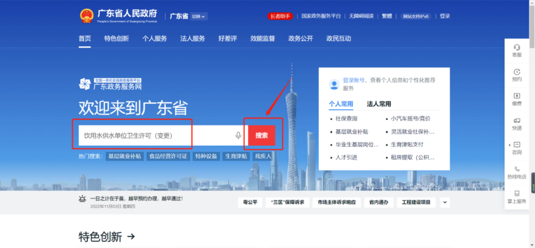Image resolution: width=535 pixels, height=248 pixels.
Task: Open 小汽车摇号/竞价 service link
Action: click(x=411, y=119)
